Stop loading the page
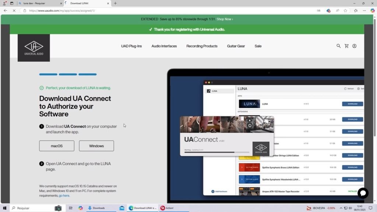 coord(14,11)
